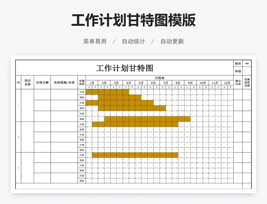Select the 简单易用 feature label
The height and width of the screenshot is (204, 267).
click(95, 42)
